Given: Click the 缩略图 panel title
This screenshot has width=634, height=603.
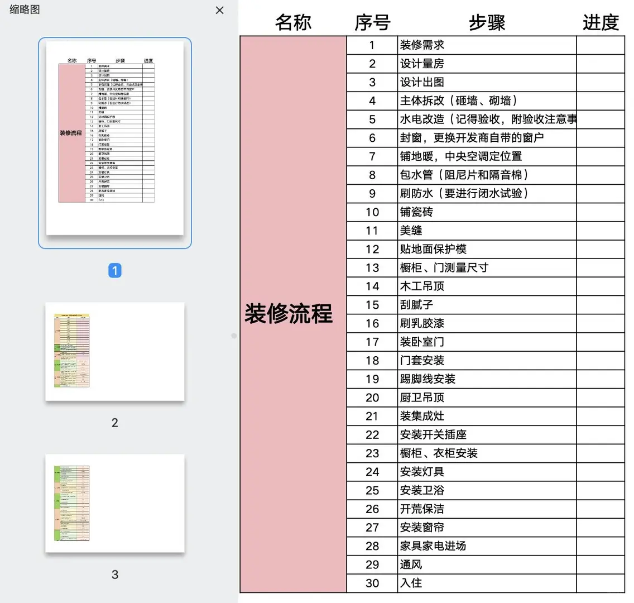Looking at the screenshot, I should tap(22, 10).
